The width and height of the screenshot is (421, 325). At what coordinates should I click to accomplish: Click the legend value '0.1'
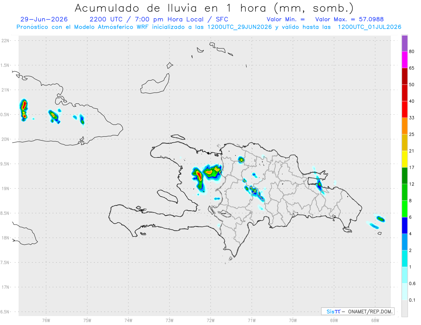[412, 300]
